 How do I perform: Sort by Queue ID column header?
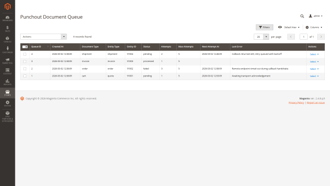point(40,47)
